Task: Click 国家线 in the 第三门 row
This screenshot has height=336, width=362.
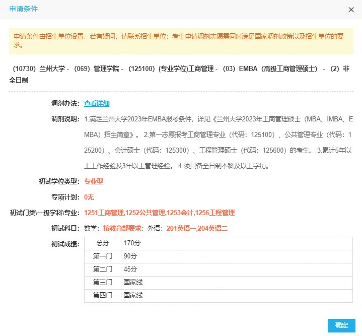Action: tap(133, 283)
